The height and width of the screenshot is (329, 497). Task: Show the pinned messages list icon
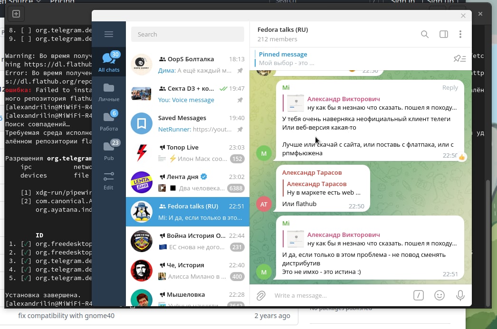pos(459,58)
